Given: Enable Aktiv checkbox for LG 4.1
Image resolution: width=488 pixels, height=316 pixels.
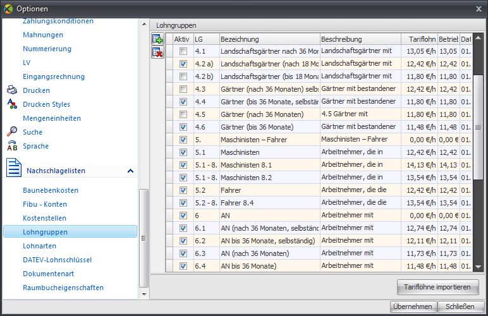Looking at the screenshot, I should [x=183, y=51].
